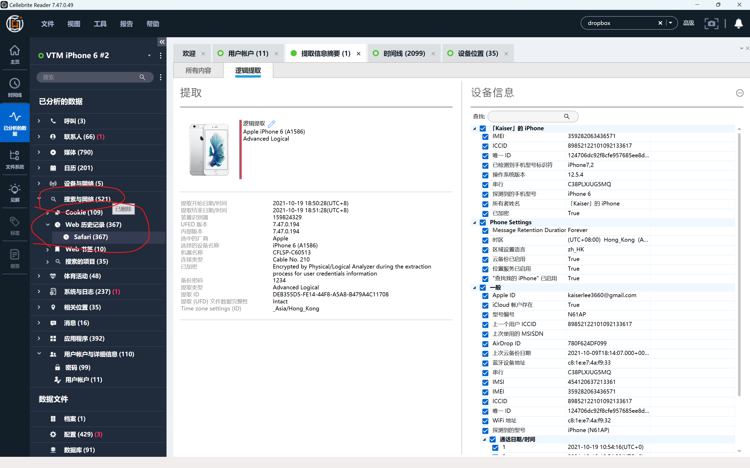Switch to the 时间线 (2099) tab
The width and height of the screenshot is (750, 468).
404,54
